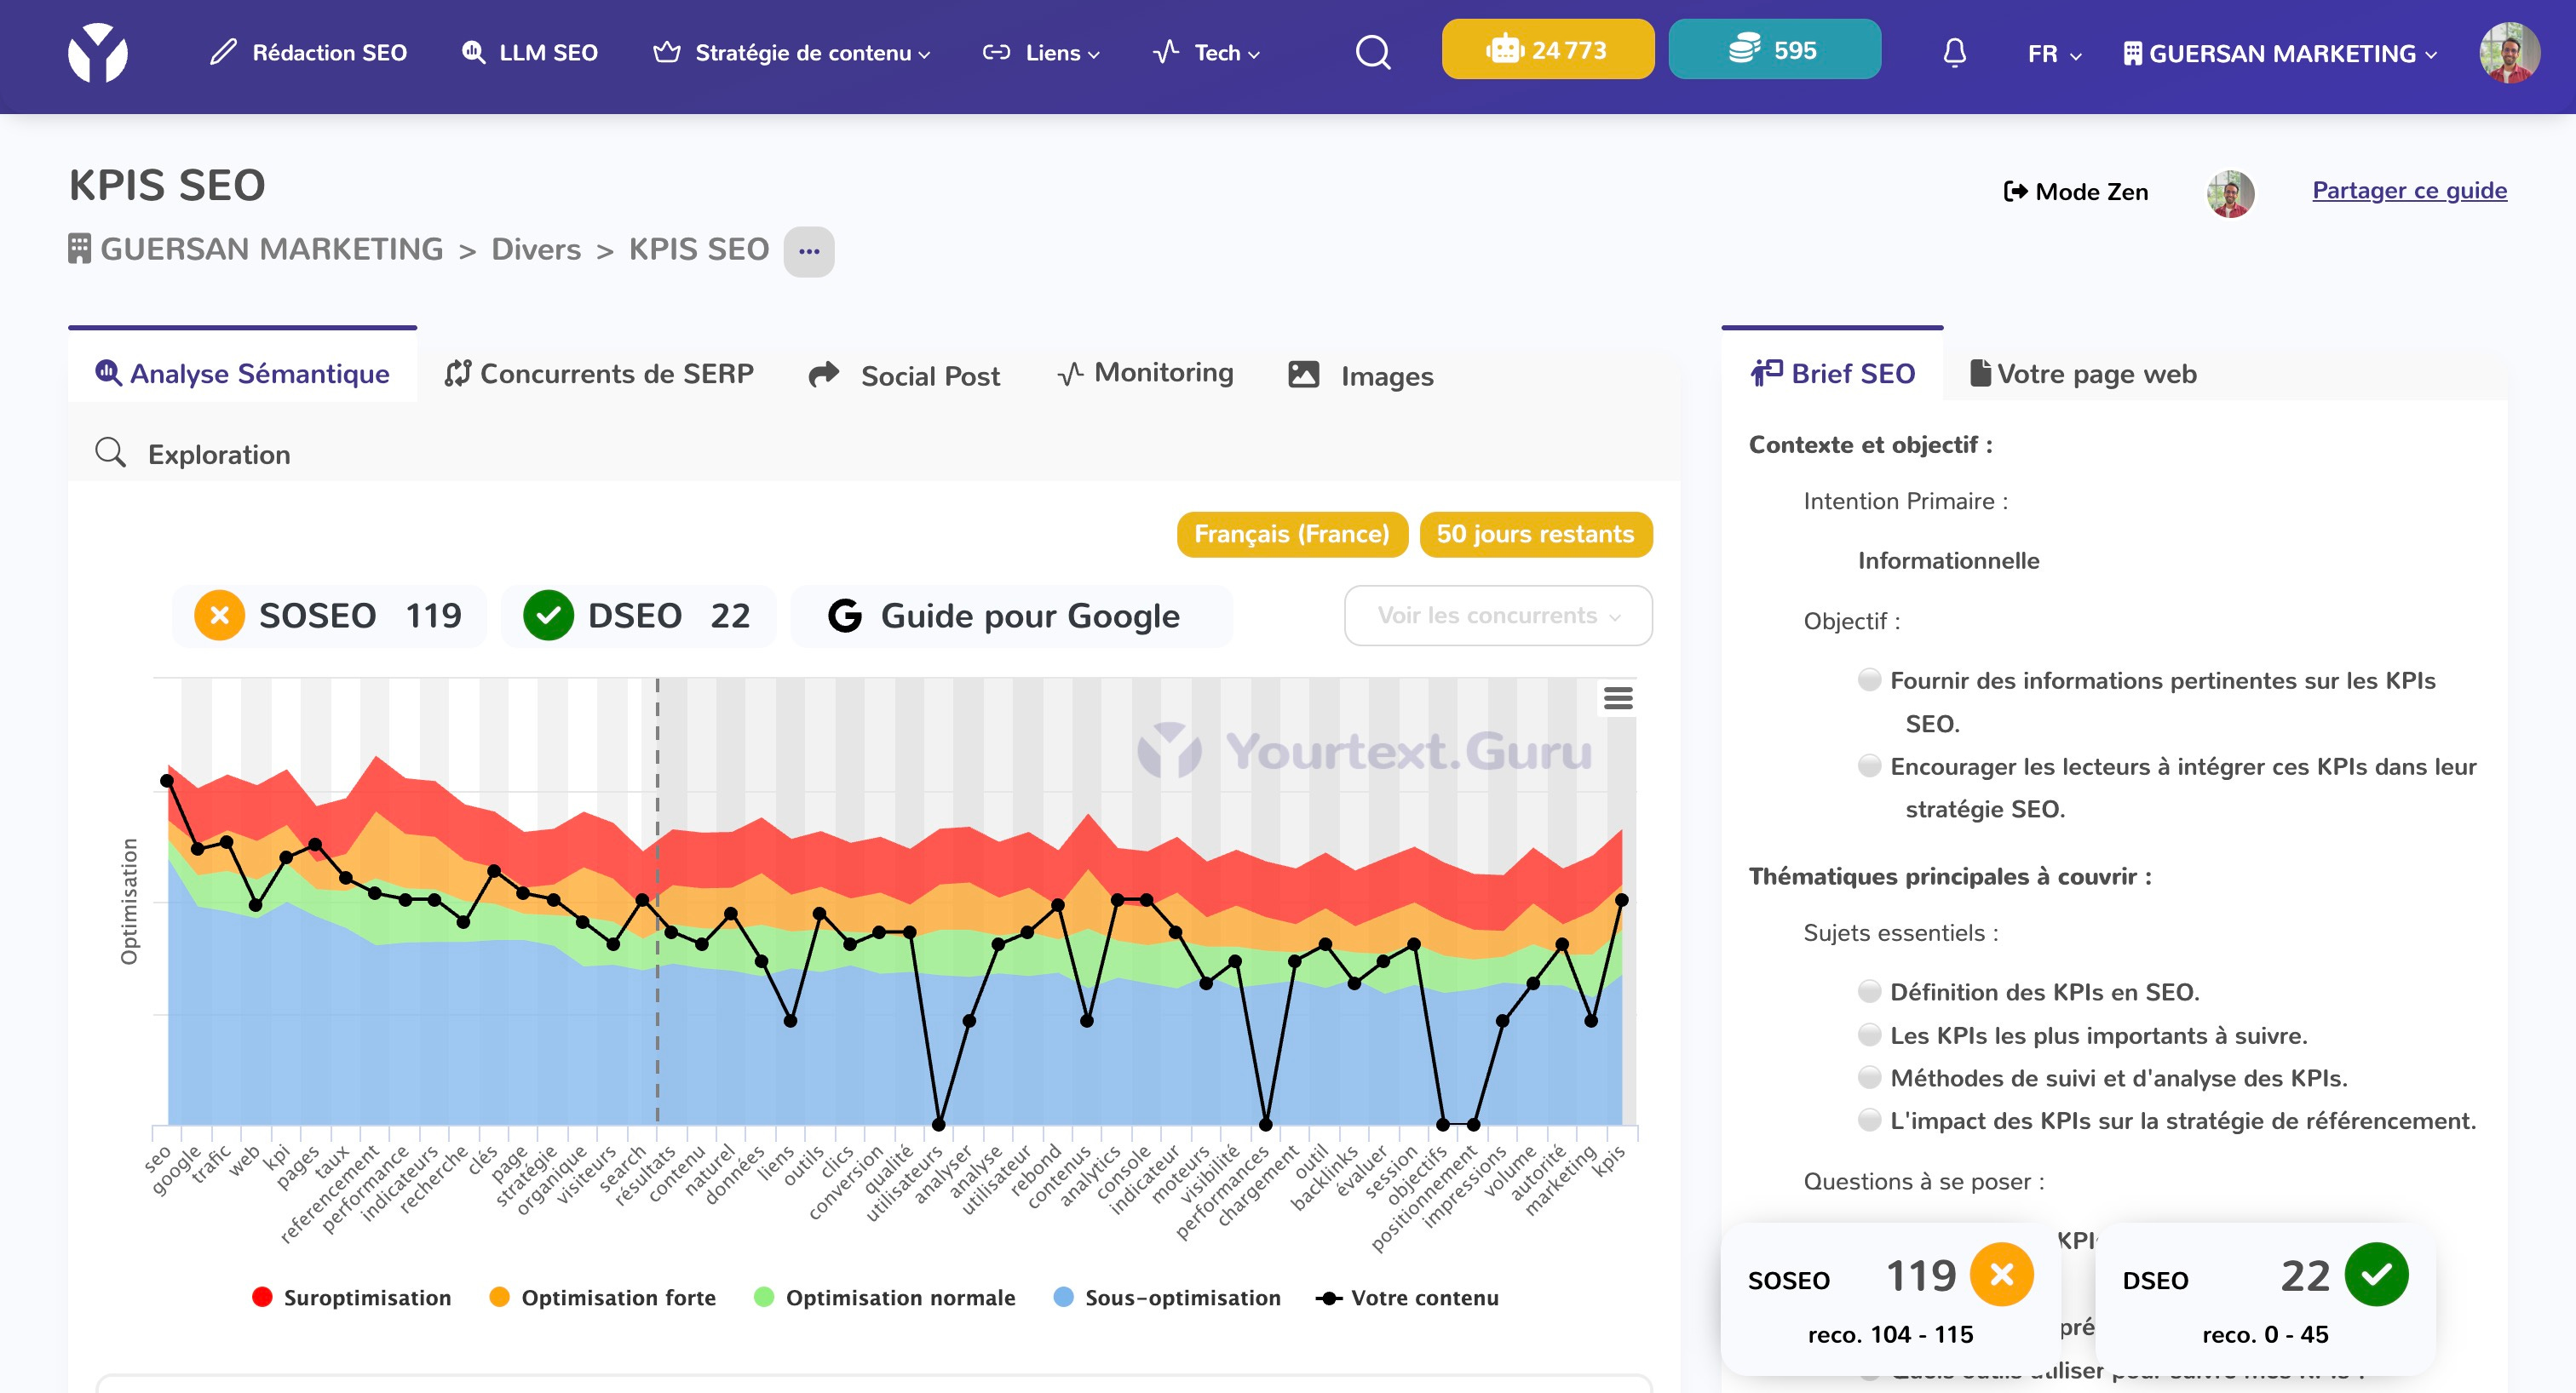Toggle 'Fournir des informations pertinentes' objective
Viewport: 2576px width, 1393px height.
tap(1868, 679)
